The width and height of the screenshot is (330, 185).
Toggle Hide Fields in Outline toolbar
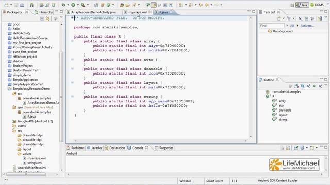click(302, 86)
